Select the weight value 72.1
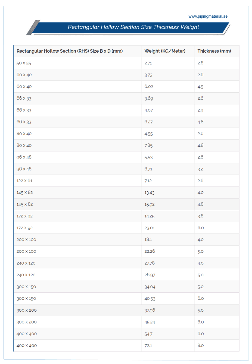The height and width of the screenshot is (364, 252). click(148, 346)
